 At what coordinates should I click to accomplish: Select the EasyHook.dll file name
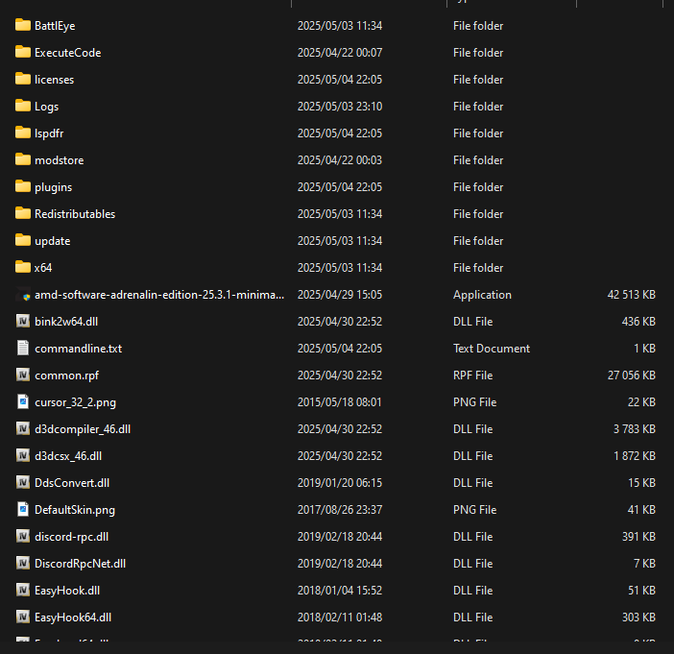tap(67, 591)
